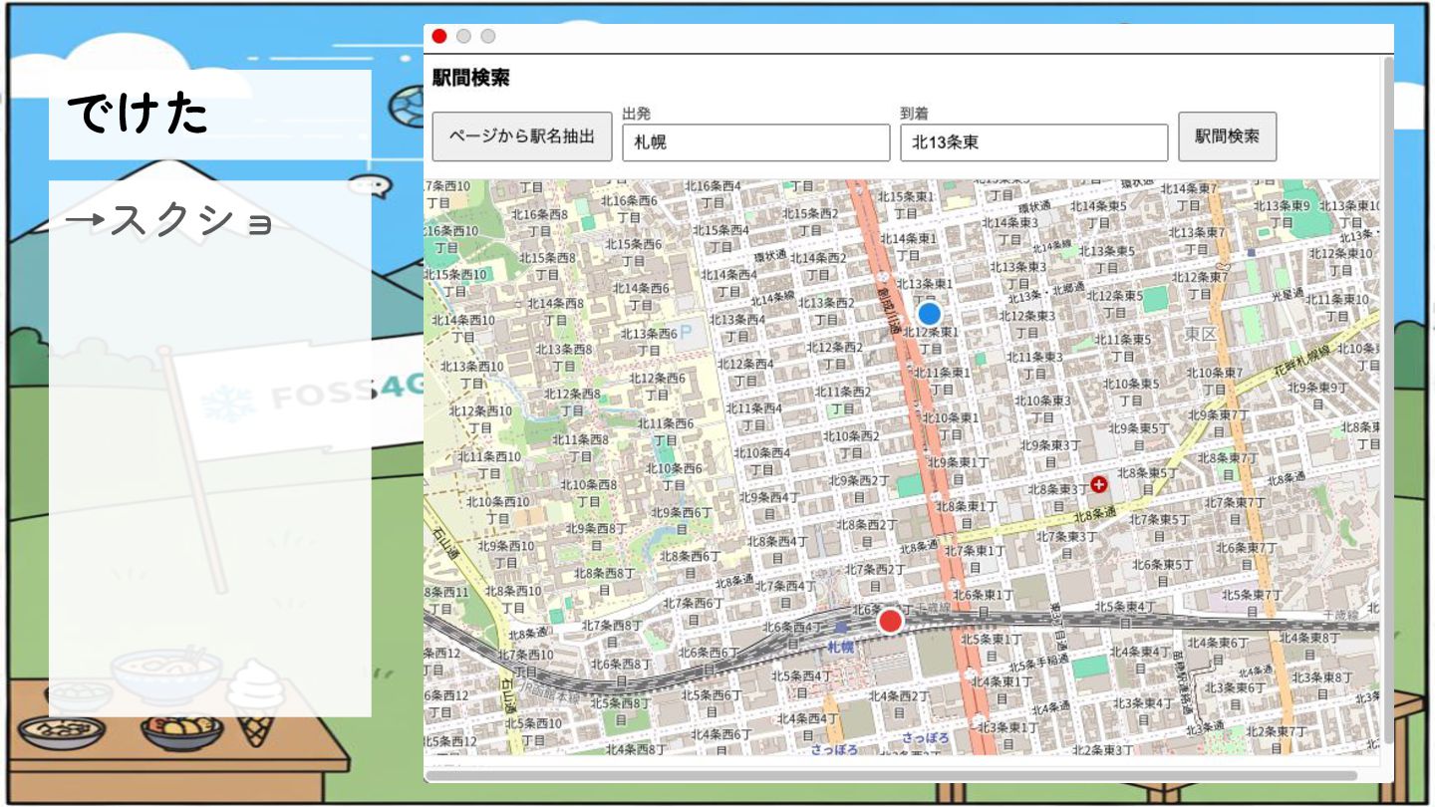This screenshot has height=807, width=1435.
Task: Click the でけた slide title box
Action: [x=210, y=115]
